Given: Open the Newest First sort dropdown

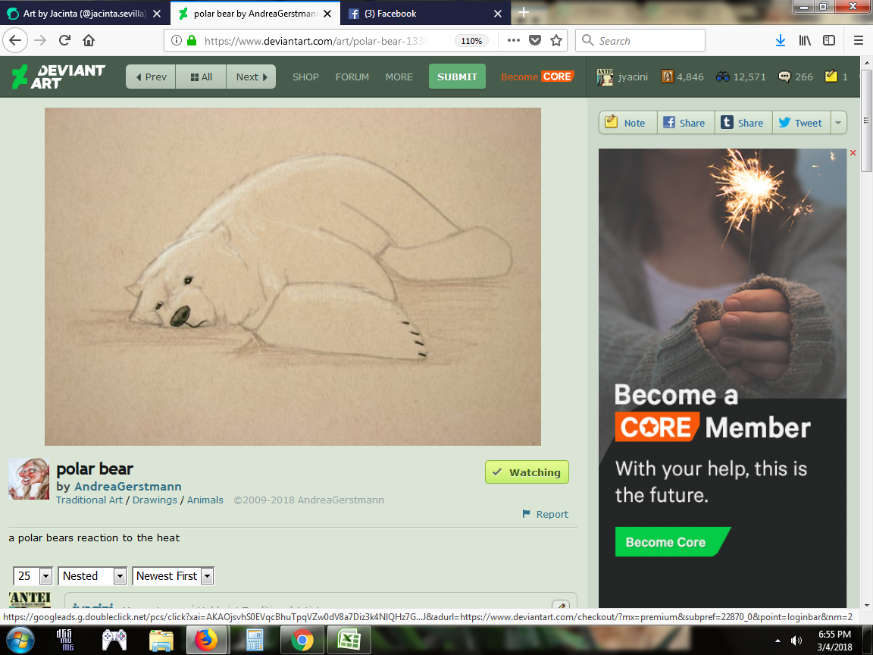Looking at the screenshot, I should point(173,576).
